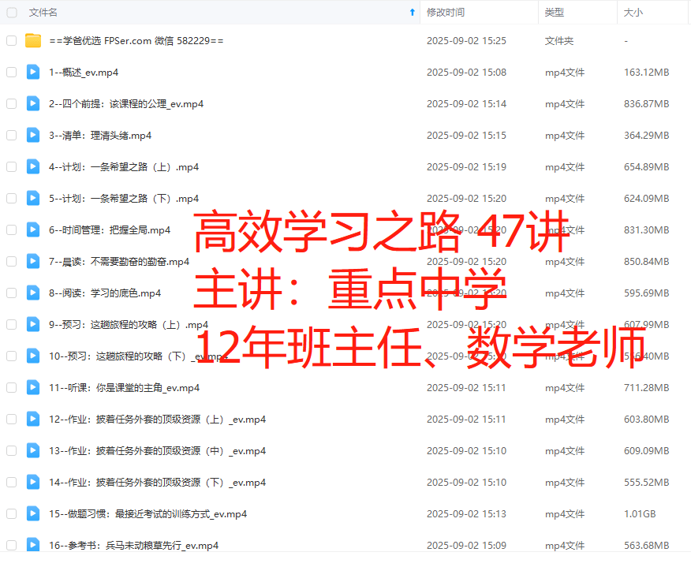Click video icon of 11--听课 file

tap(33, 387)
